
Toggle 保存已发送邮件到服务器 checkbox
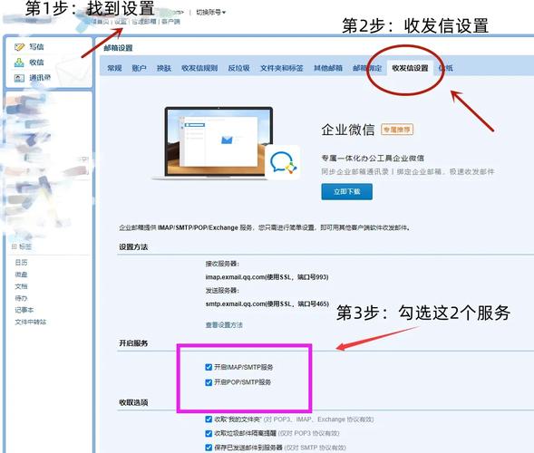[209, 448]
